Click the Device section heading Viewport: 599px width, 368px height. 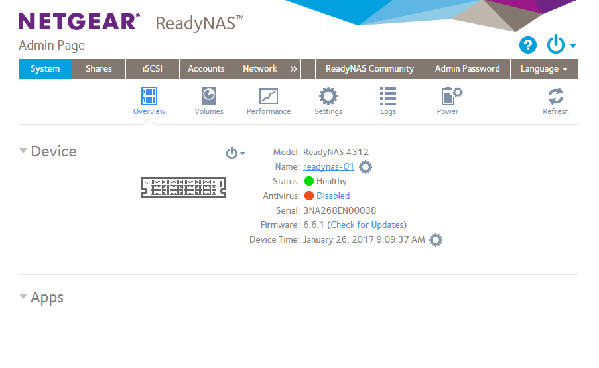54,152
